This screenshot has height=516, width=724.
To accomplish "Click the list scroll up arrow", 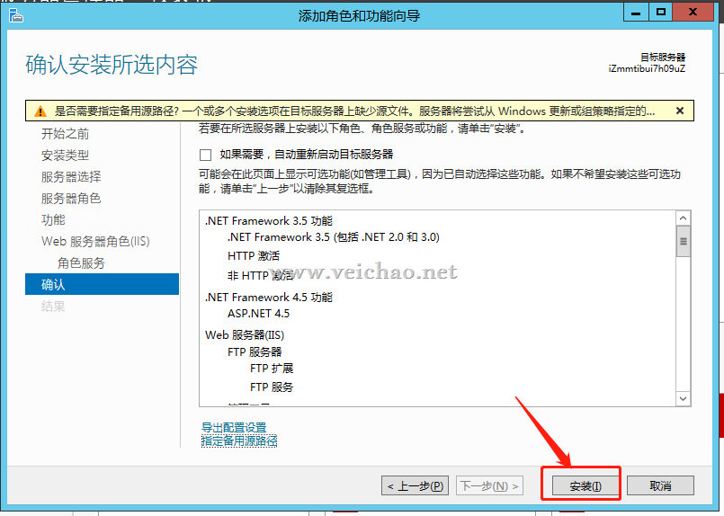I will pyautogui.click(x=684, y=218).
